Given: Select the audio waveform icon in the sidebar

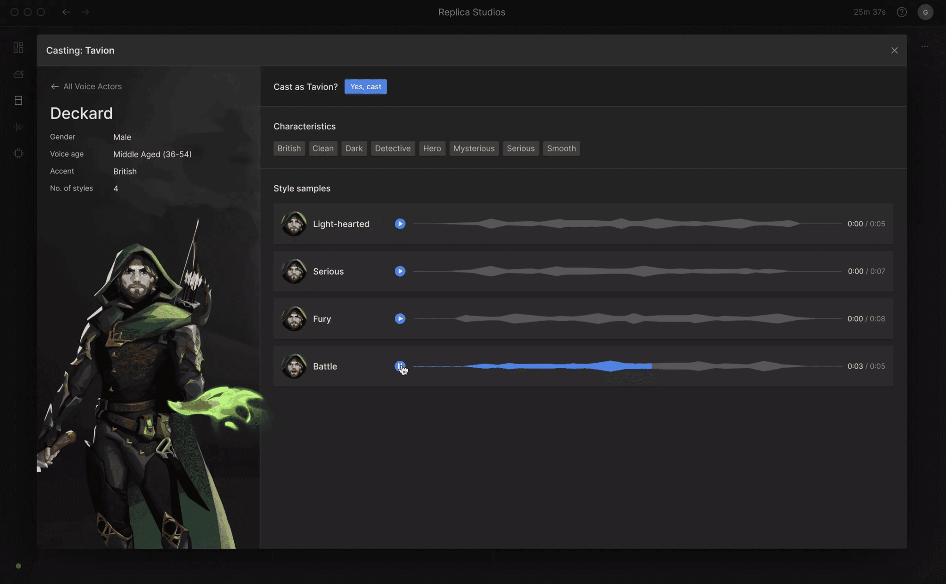Looking at the screenshot, I should point(18,127).
